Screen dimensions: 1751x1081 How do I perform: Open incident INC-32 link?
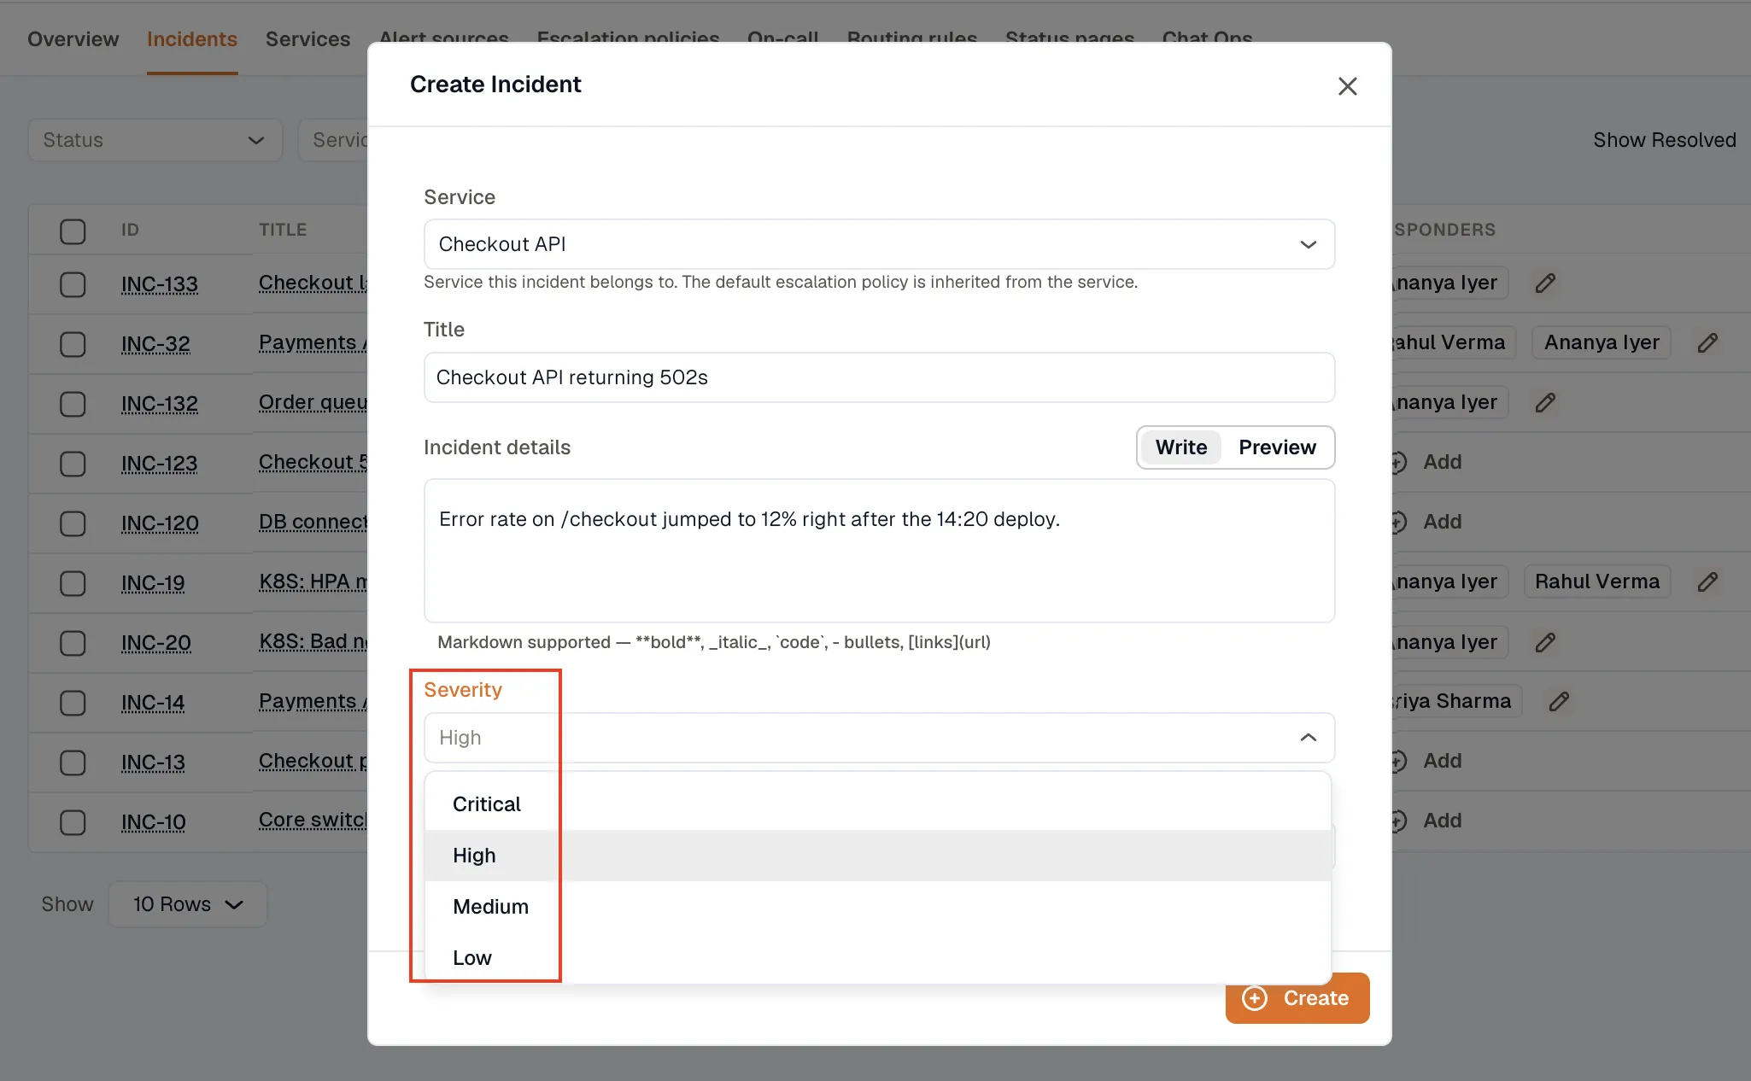[x=155, y=344]
